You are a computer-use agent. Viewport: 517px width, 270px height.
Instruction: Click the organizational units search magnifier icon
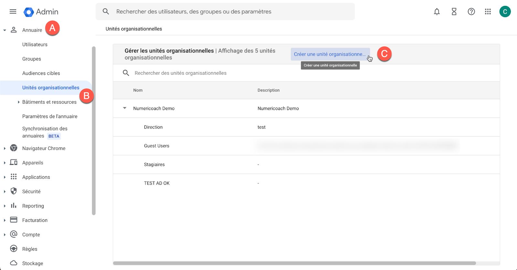126,73
